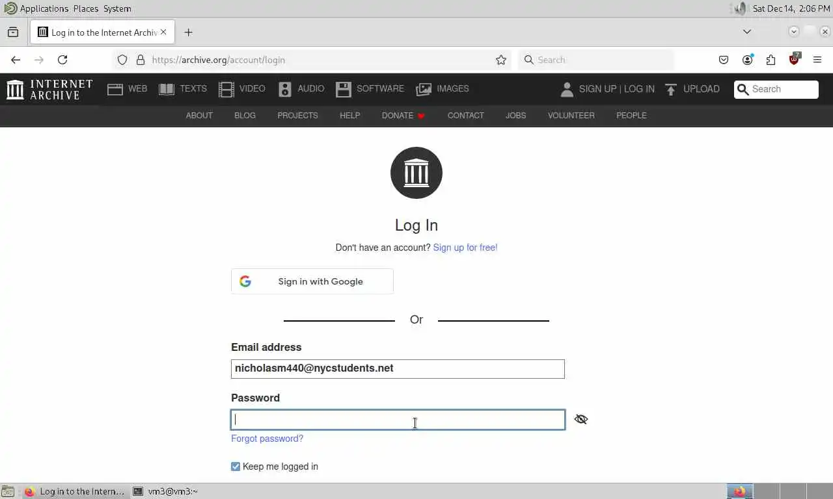
Task: Click the Email address input field
Action: click(398, 368)
